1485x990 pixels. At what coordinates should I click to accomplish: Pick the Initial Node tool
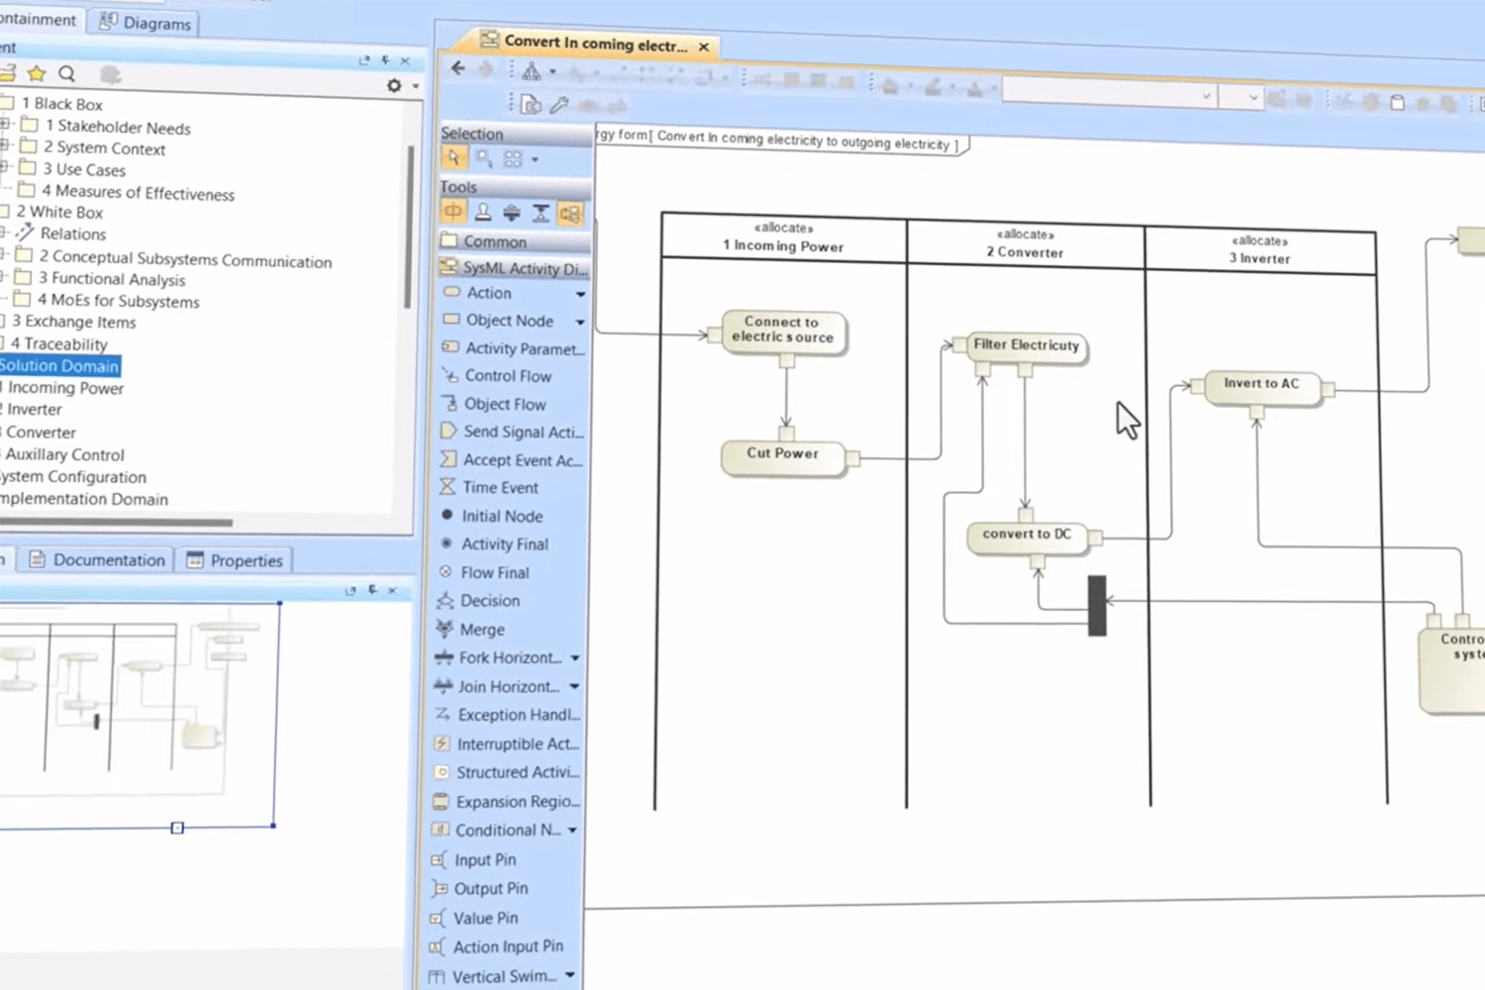501,516
